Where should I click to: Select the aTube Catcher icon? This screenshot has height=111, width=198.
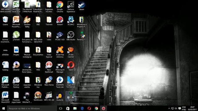click(x=71, y=52)
